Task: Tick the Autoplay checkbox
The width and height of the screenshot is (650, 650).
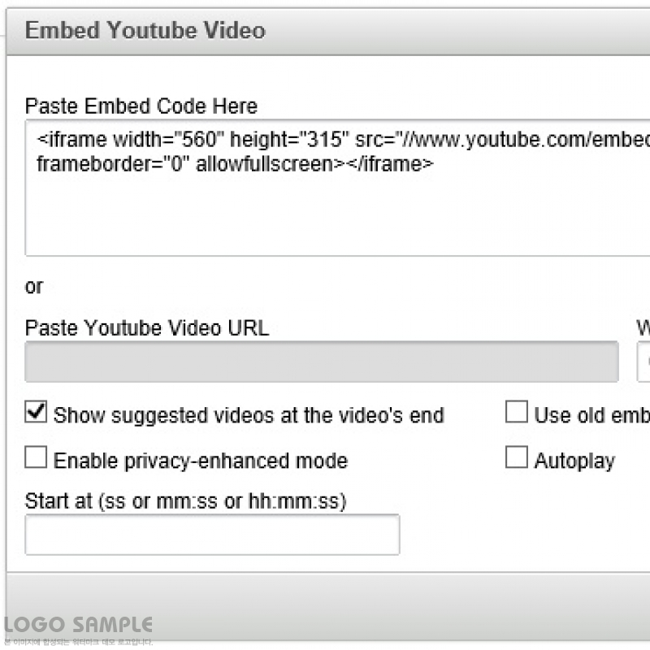Action: pyautogui.click(x=517, y=458)
